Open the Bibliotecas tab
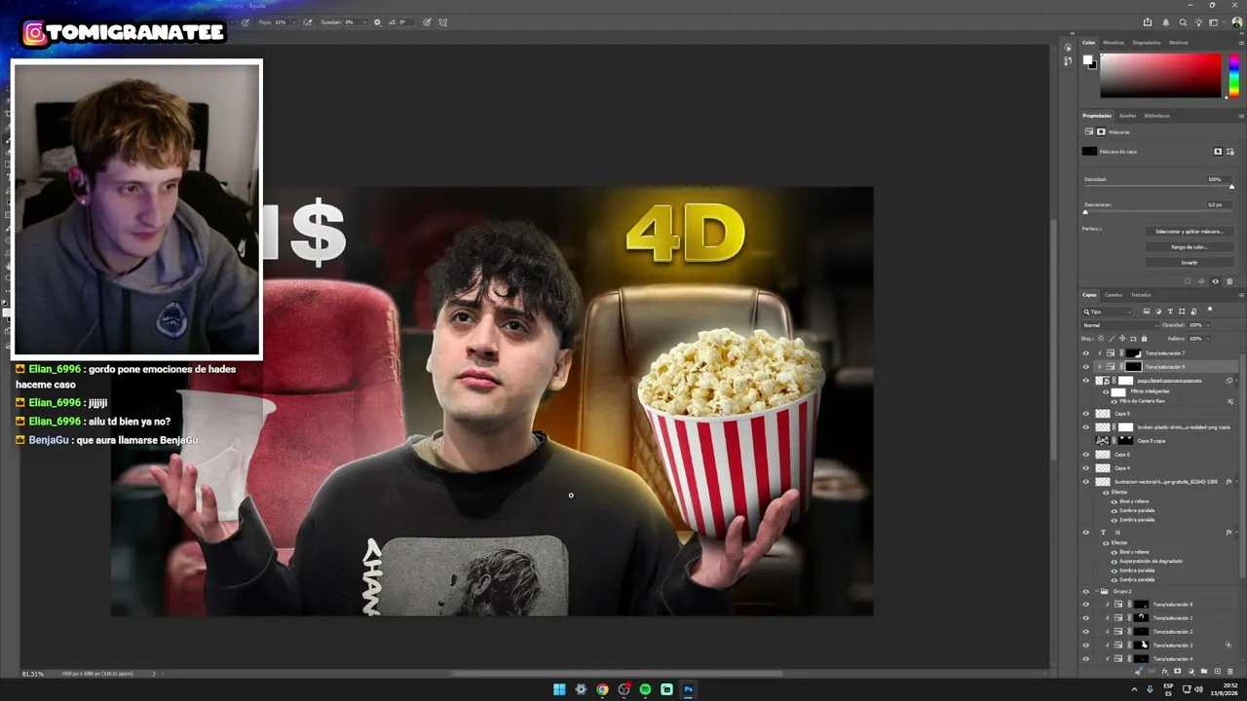This screenshot has width=1247, height=701. click(x=1157, y=116)
